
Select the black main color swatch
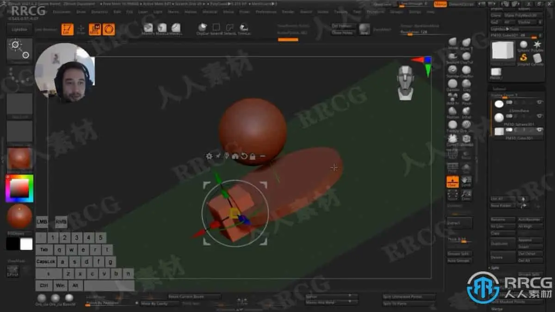coord(13,244)
